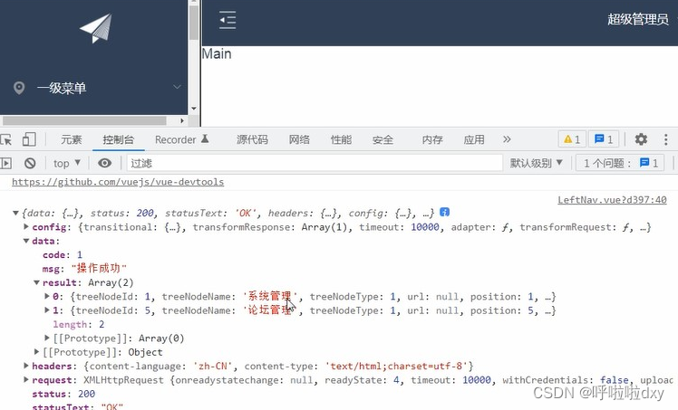This screenshot has height=410, width=678.
Task: Click the status: 200 entry
Action: click(63, 394)
